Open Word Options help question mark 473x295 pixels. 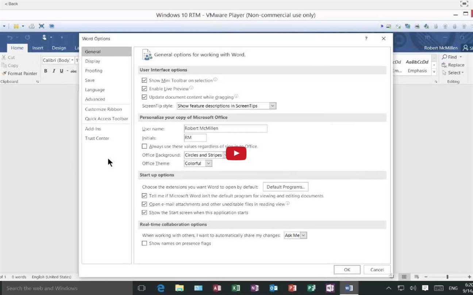coord(366,39)
